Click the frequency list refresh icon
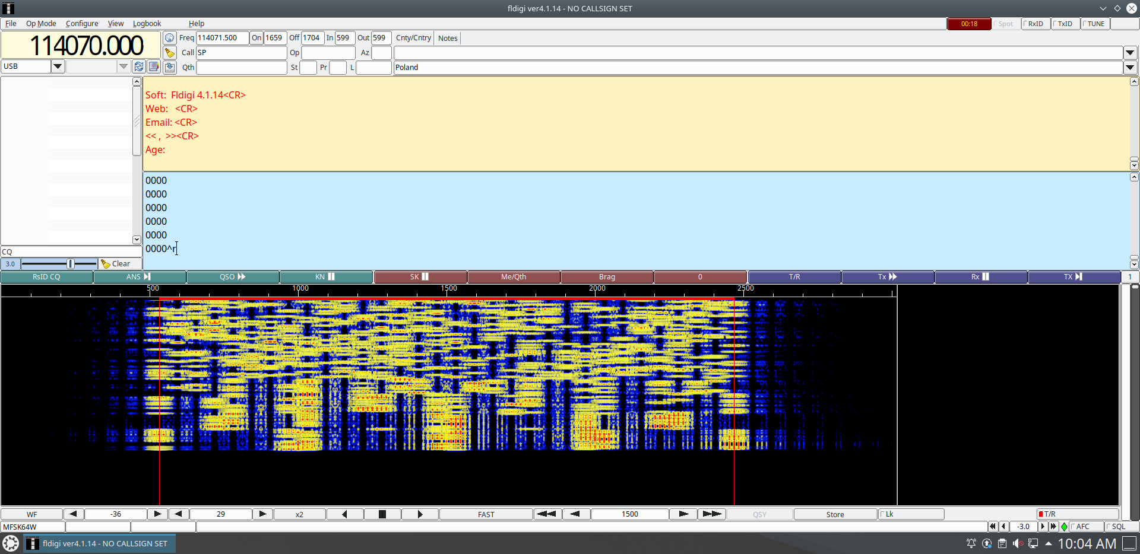 (x=139, y=66)
